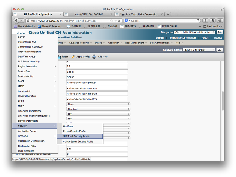Open the Most Visited bookmark folder
Image resolution: width=236 pixels, height=177 pixels.
click(x=24, y=26)
